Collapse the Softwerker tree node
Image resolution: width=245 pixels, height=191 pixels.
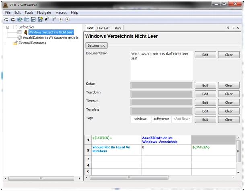tap(8, 27)
